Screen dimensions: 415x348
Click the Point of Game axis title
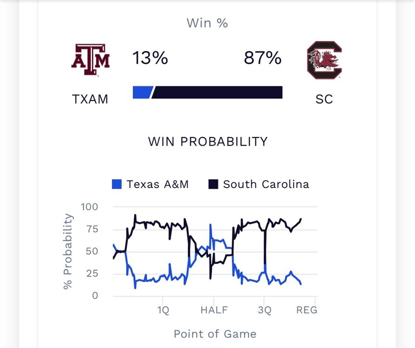pos(215,334)
